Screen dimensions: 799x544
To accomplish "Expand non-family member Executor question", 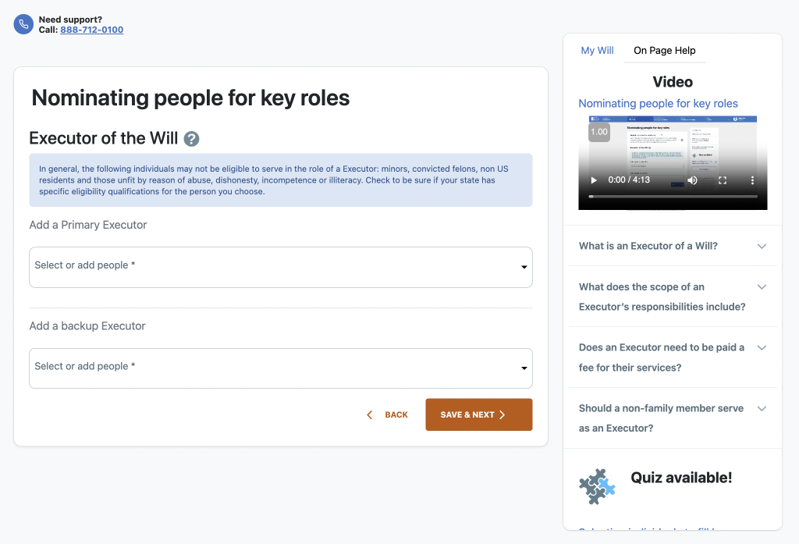I will coord(673,418).
